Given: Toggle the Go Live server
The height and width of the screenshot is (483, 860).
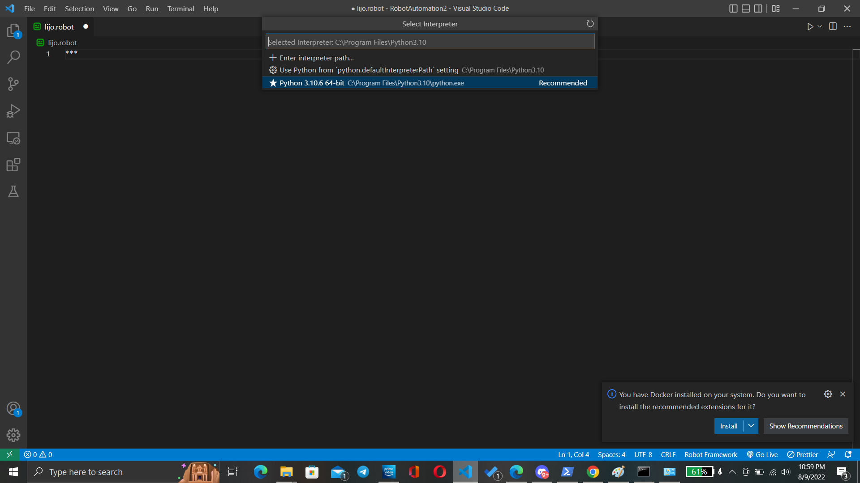Looking at the screenshot, I should [762, 454].
